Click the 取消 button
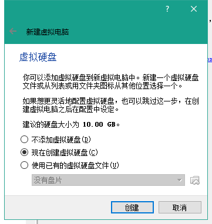The width and height of the screenshot is (212, 224). click(x=180, y=208)
